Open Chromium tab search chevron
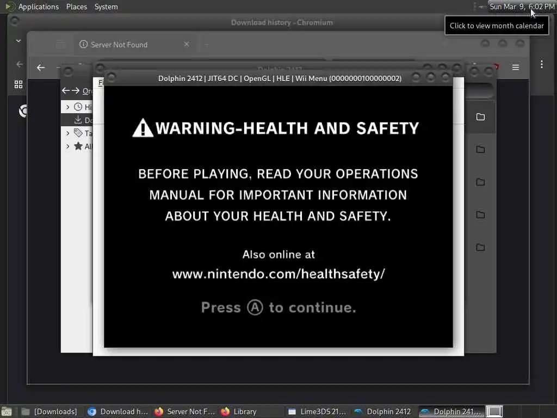The image size is (557, 418). 18,41
